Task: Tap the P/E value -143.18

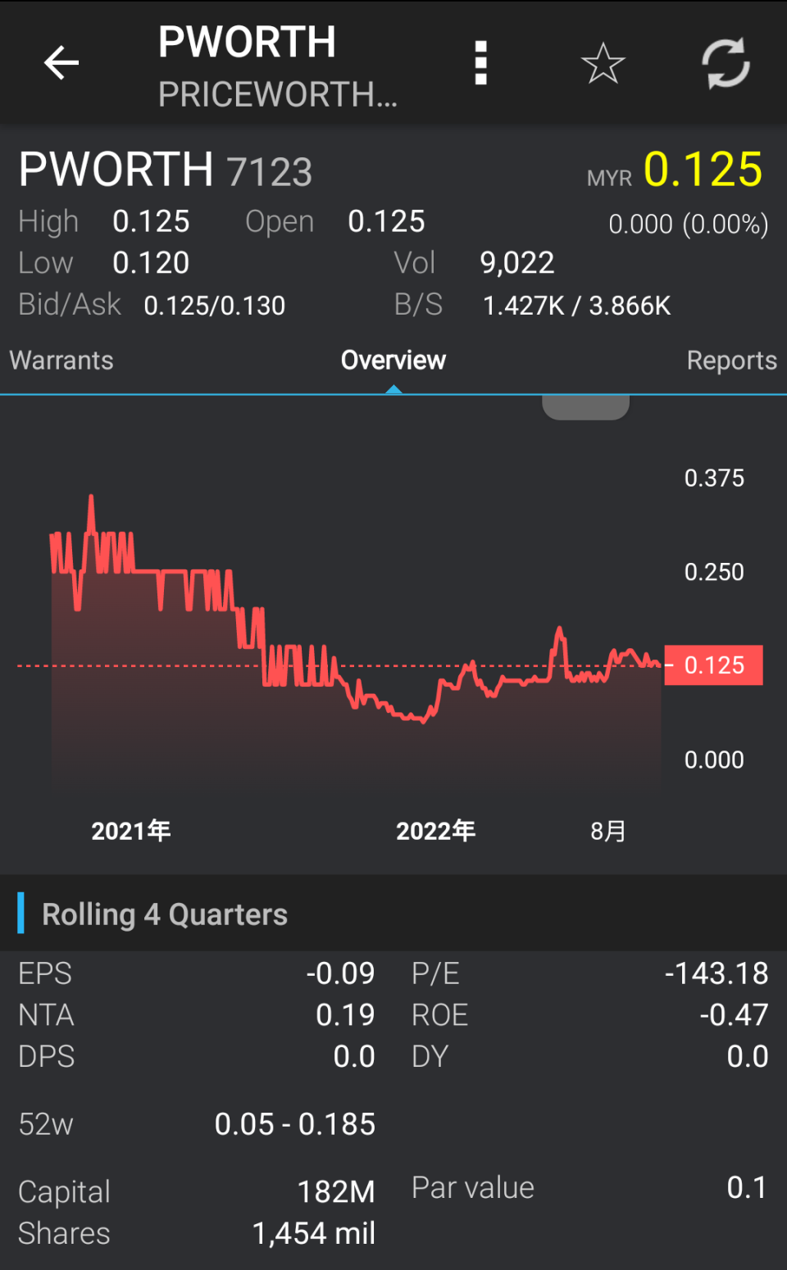Action: coord(716,973)
